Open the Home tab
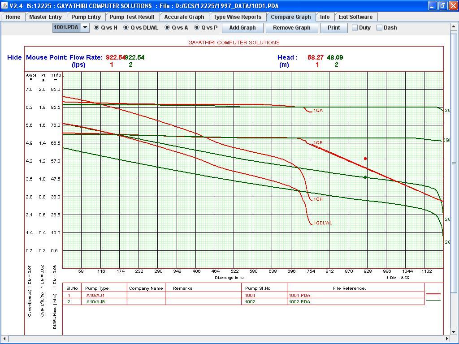 click(x=13, y=17)
